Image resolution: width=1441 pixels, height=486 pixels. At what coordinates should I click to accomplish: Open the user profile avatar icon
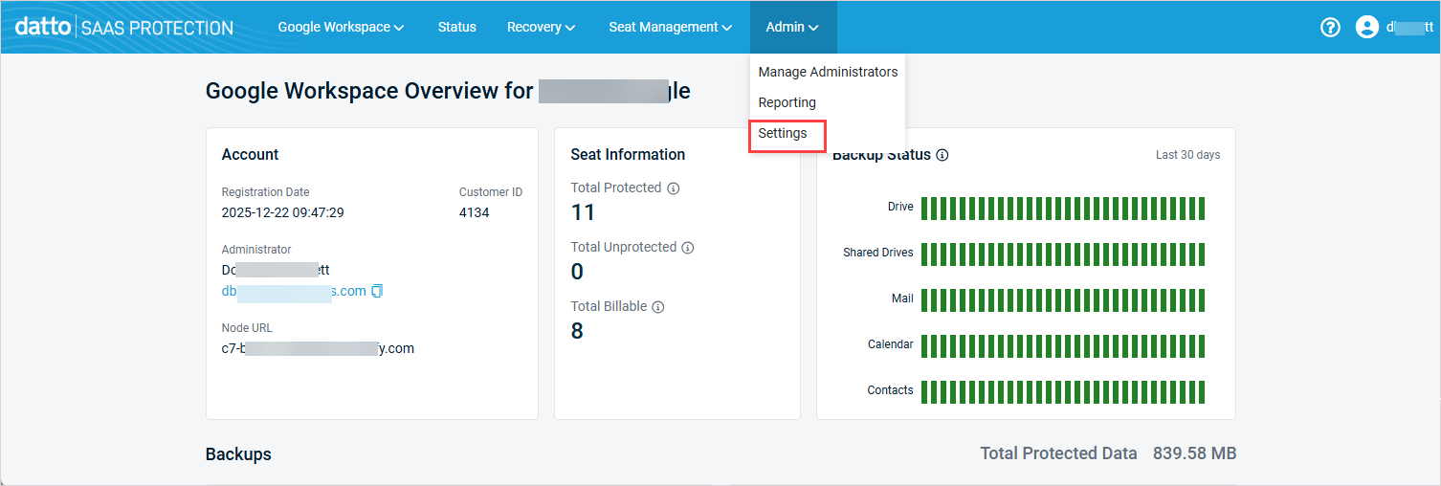[x=1366, y=28]
